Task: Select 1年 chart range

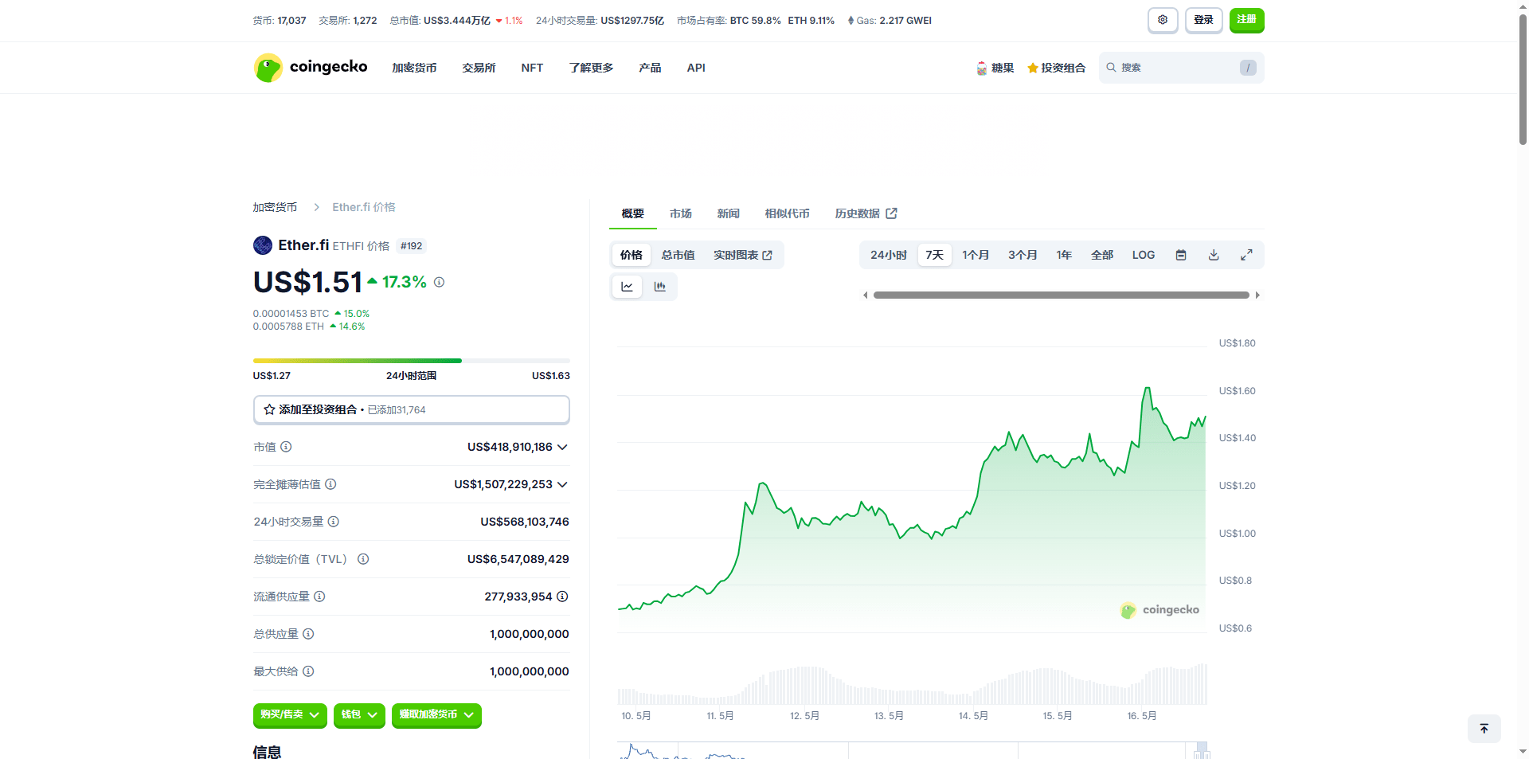Action: 1065,255
